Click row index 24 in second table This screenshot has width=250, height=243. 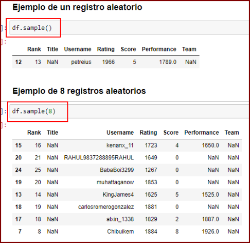(19, 170)
